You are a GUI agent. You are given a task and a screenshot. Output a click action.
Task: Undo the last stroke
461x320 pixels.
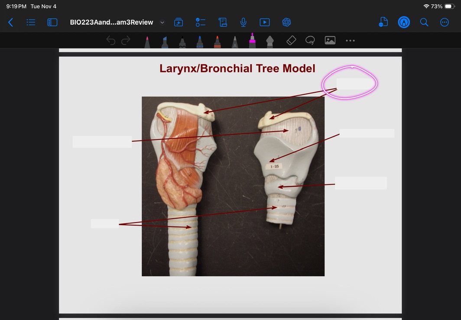(x=111, y=41)
